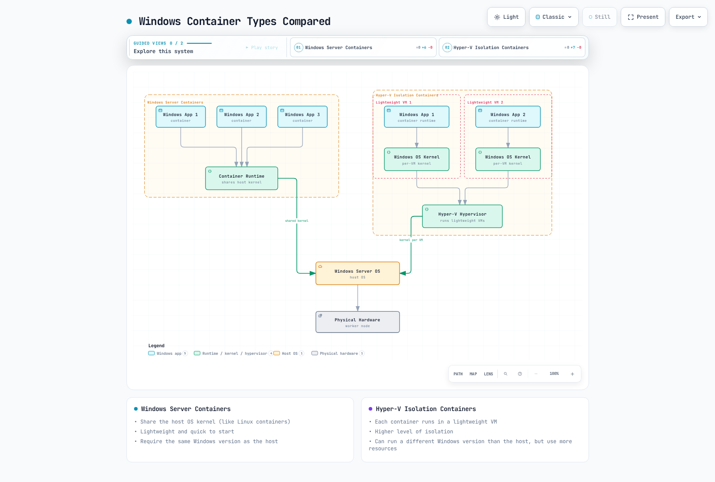The width and height of the screenshot is (715, 482).
Task: Click Windows App 2 container runtime icon
Action: coord(480,110)
